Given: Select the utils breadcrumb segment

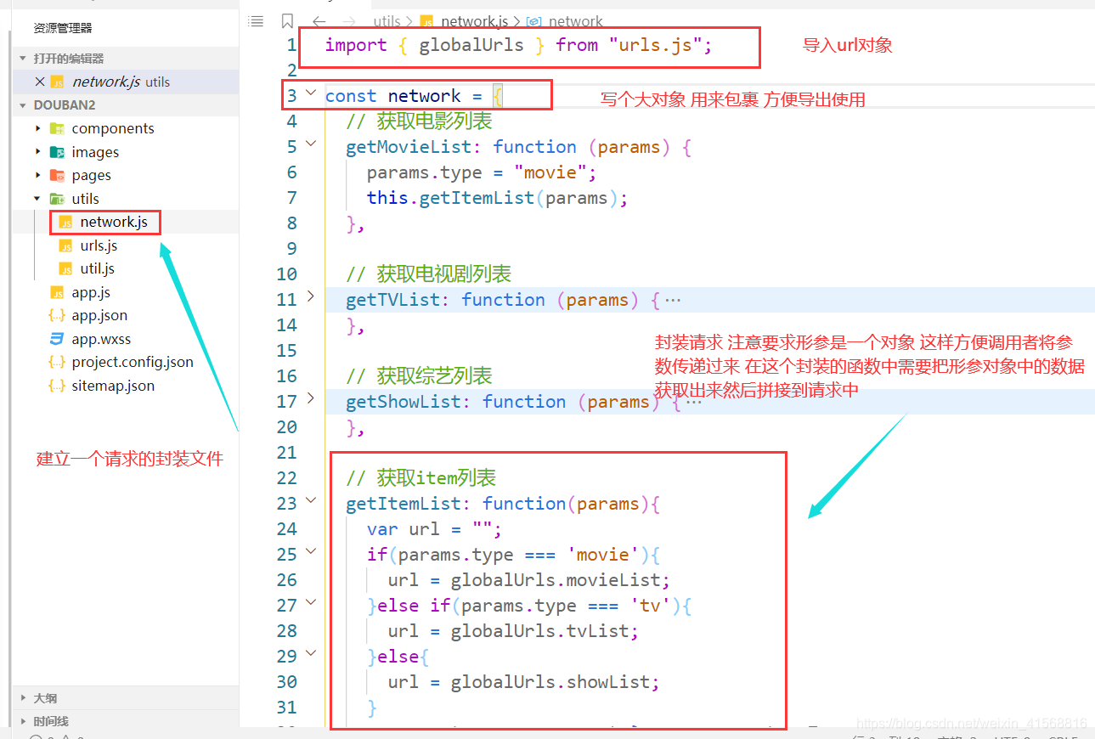Looking at the screenshot, I should (387, 21).
